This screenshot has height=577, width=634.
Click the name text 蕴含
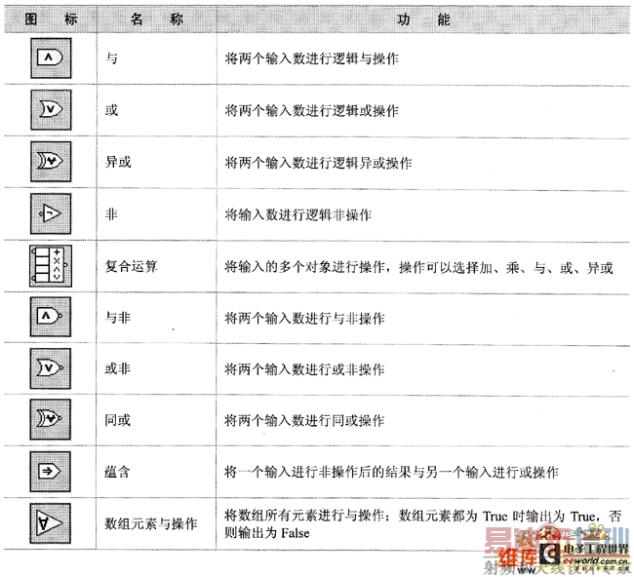(x=117, y=472)
